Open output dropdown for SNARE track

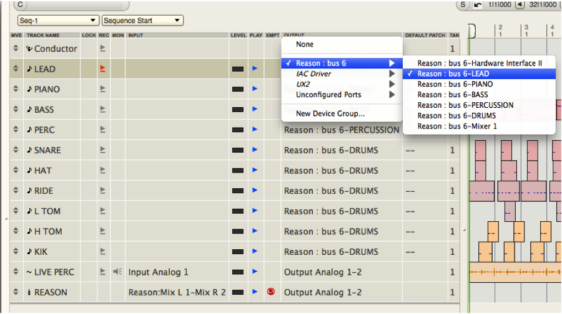click(342, 150)
